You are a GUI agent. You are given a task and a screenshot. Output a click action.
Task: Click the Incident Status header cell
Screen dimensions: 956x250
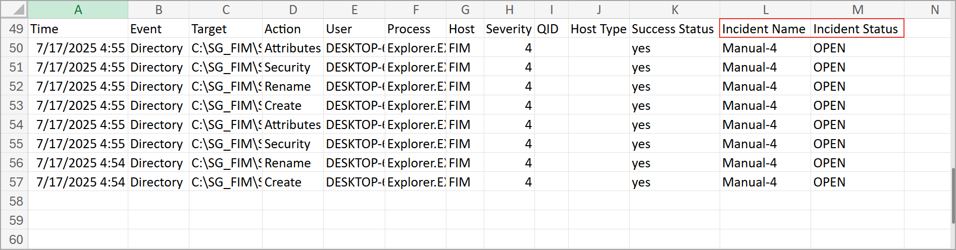857,29
